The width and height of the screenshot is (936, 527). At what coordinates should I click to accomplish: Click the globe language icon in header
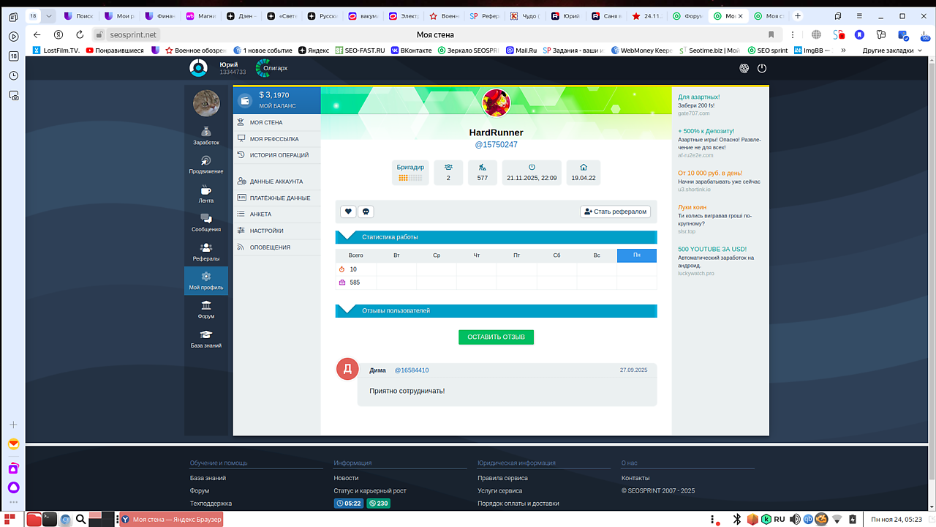point(744,68)
